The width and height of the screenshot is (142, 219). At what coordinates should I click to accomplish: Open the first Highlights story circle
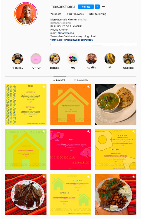pos(17,59)
